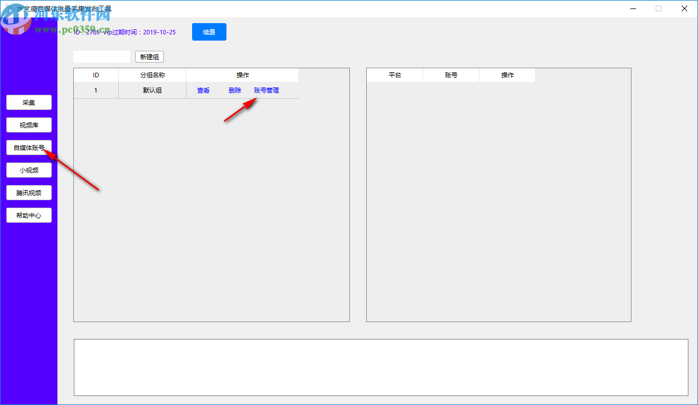The width and height of the screenshot is (698, 405).
Task: Click the 操作 header in account table
Action: [x=508, y=75]
